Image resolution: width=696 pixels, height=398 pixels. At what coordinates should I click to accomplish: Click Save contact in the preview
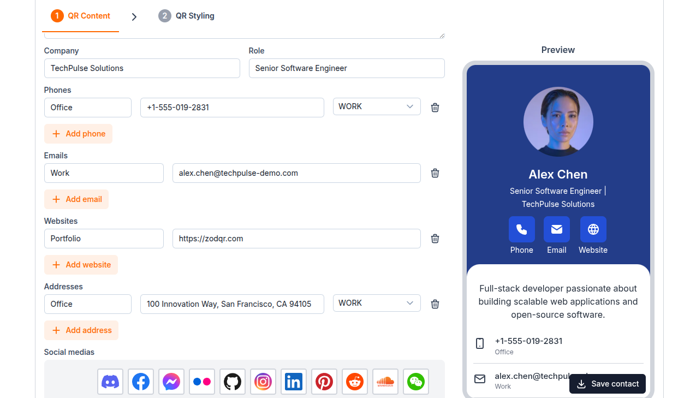tap(608, 384)
